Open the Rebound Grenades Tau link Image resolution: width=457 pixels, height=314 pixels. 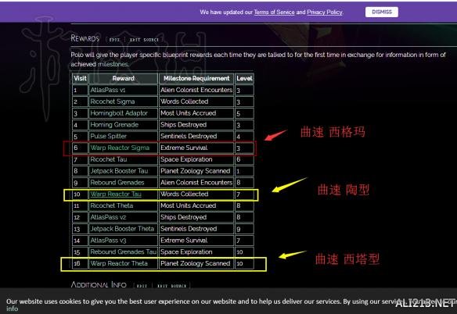124,252
